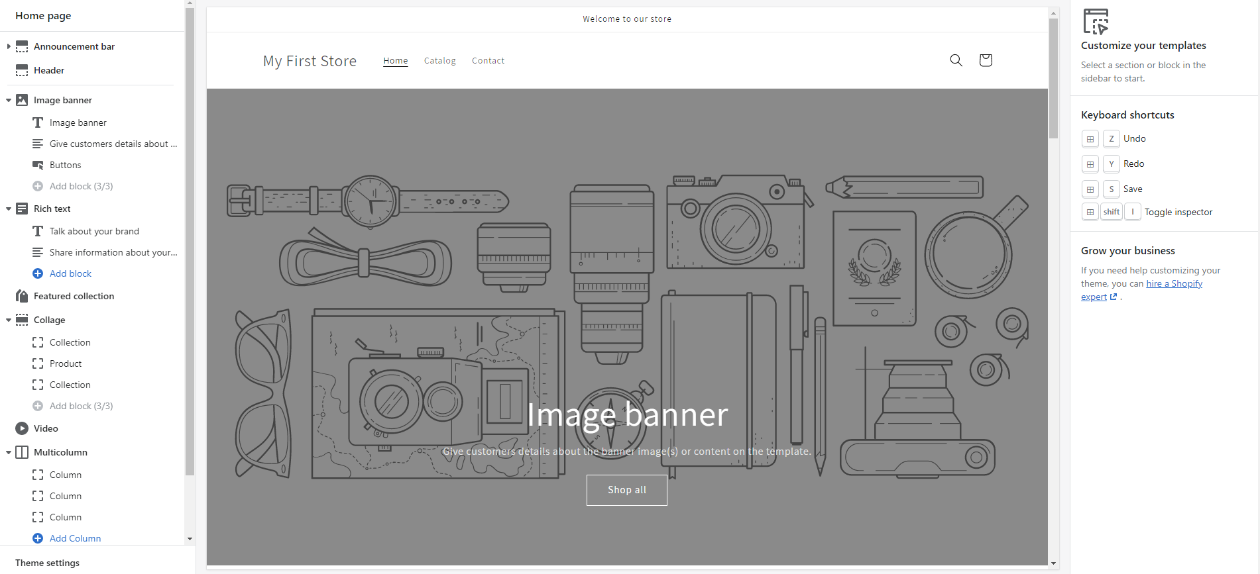Click the Announcement bar section icon
Viewport: 1260px width, 574px height.
tap(22, 46)
